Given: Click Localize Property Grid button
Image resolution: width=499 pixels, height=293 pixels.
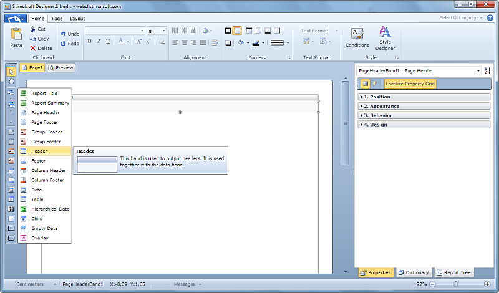Looking at the screenshot, I should [410, 84].
